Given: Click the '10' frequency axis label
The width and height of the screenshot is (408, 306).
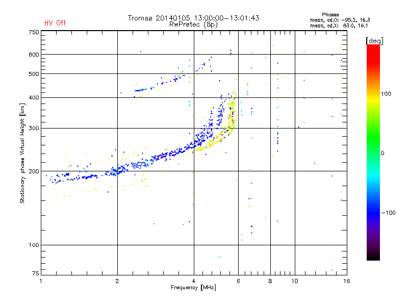Looking at the screenshot, I should click(295, 281).
